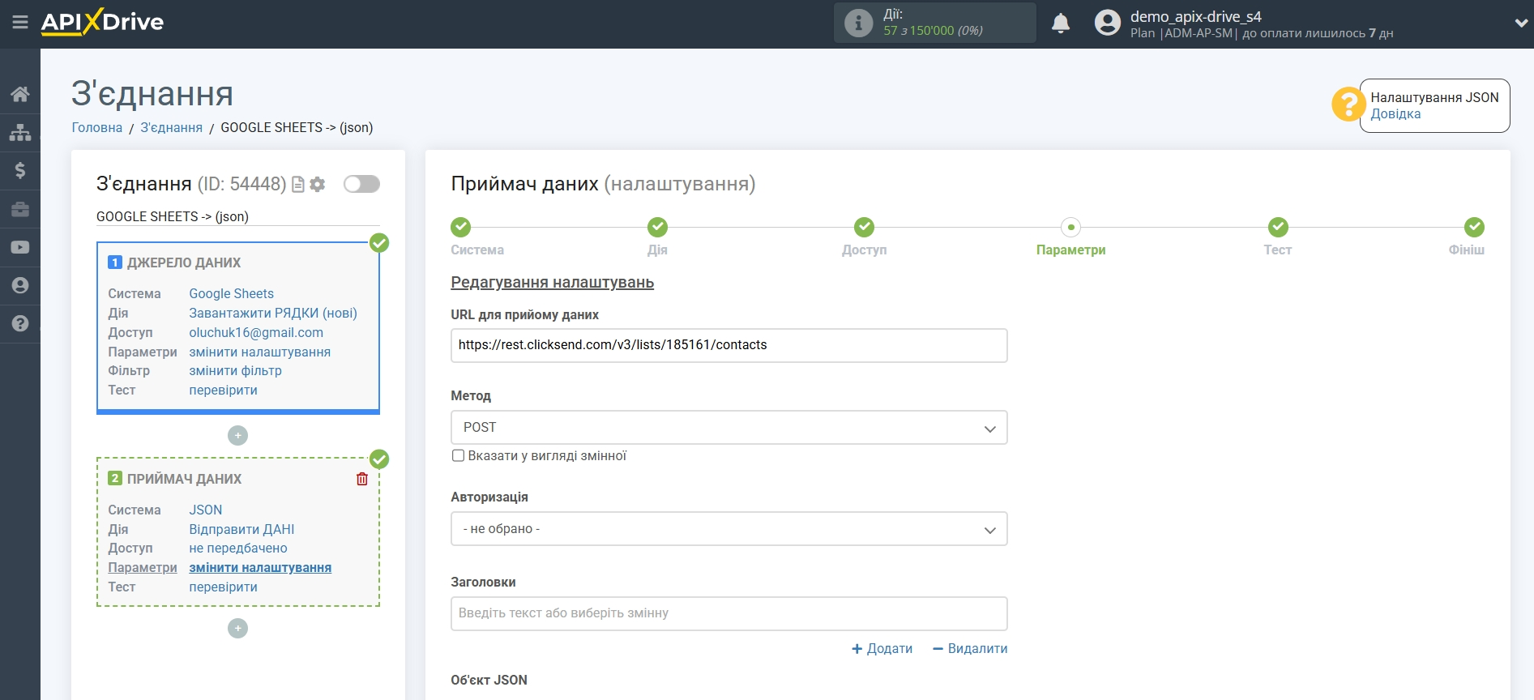Open the billing dollar sidebar icon
1534x700 pixels.
tap(20, 170)
